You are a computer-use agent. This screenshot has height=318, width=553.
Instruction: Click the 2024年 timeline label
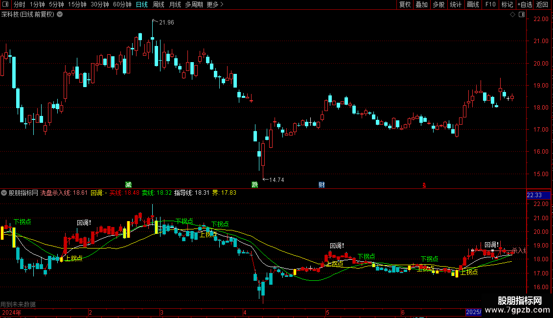point(11,312)
